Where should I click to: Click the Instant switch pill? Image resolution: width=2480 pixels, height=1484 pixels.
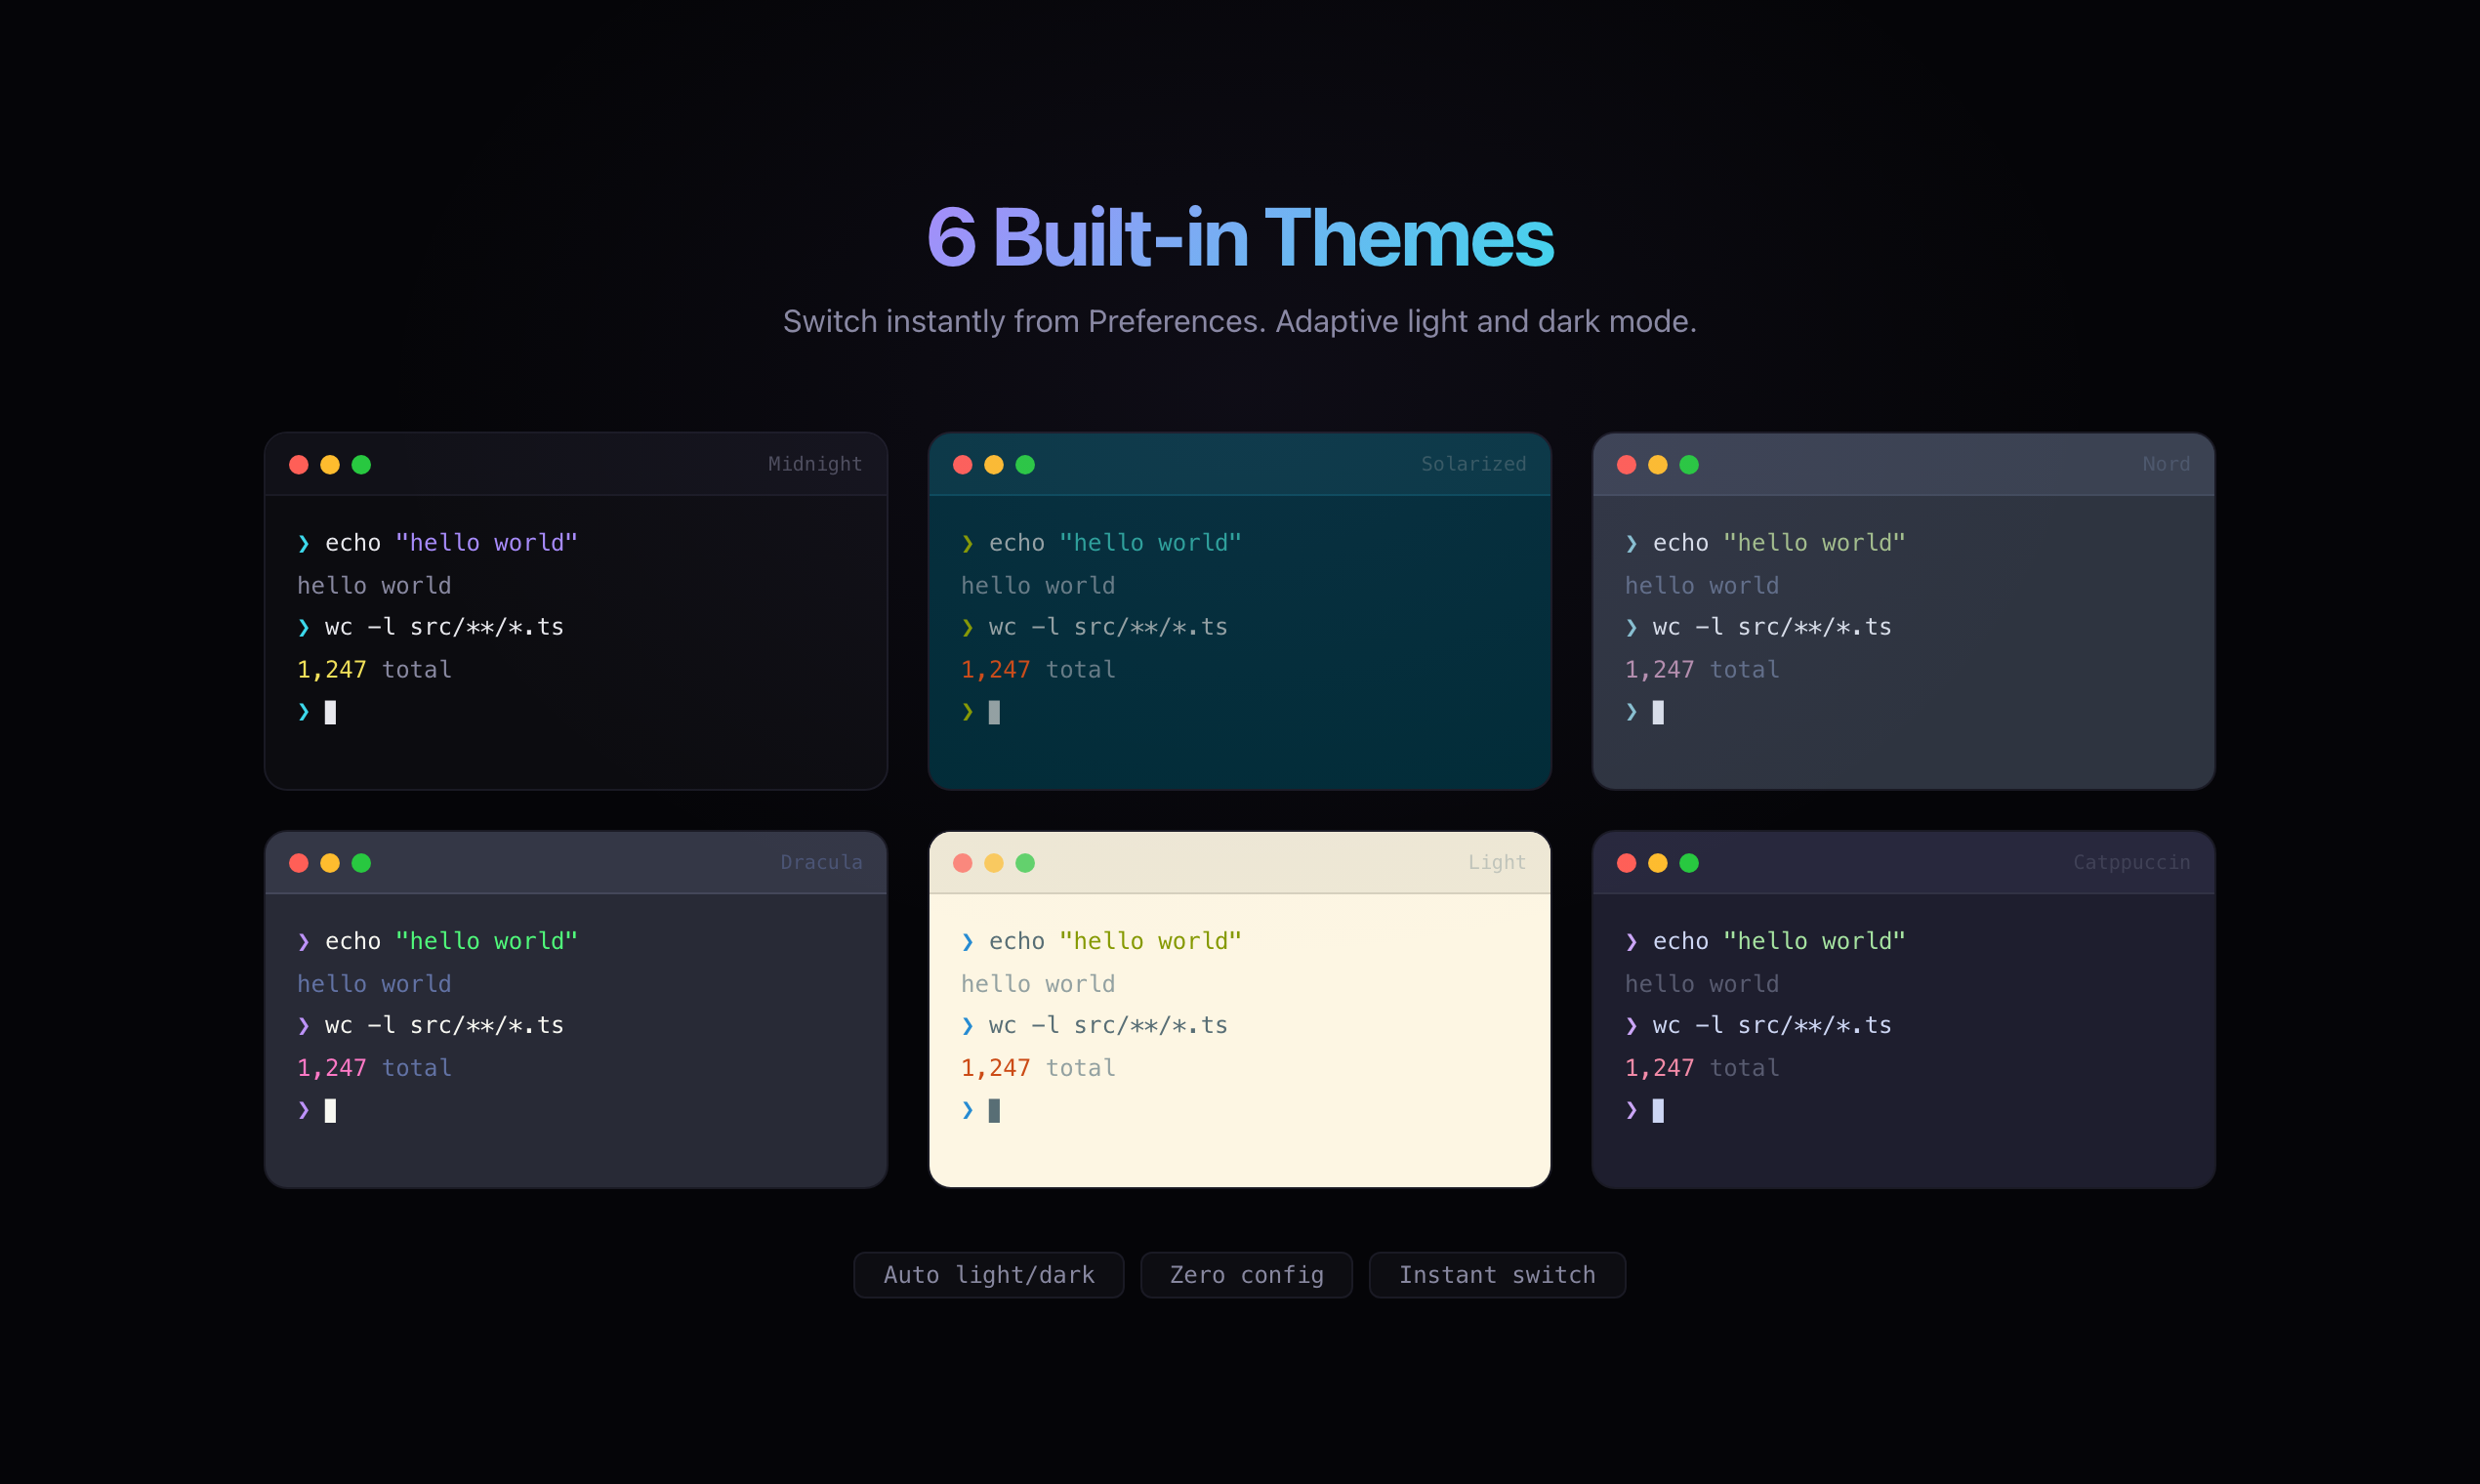point(1496,1274)
